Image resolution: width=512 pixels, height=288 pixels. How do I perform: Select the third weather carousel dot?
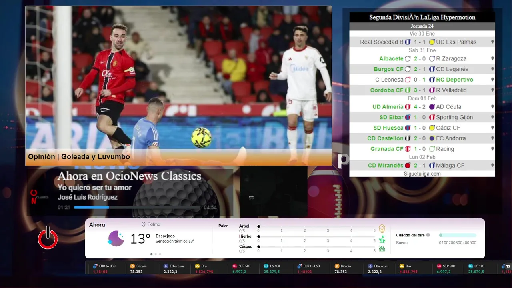click(x=160, y=254)
